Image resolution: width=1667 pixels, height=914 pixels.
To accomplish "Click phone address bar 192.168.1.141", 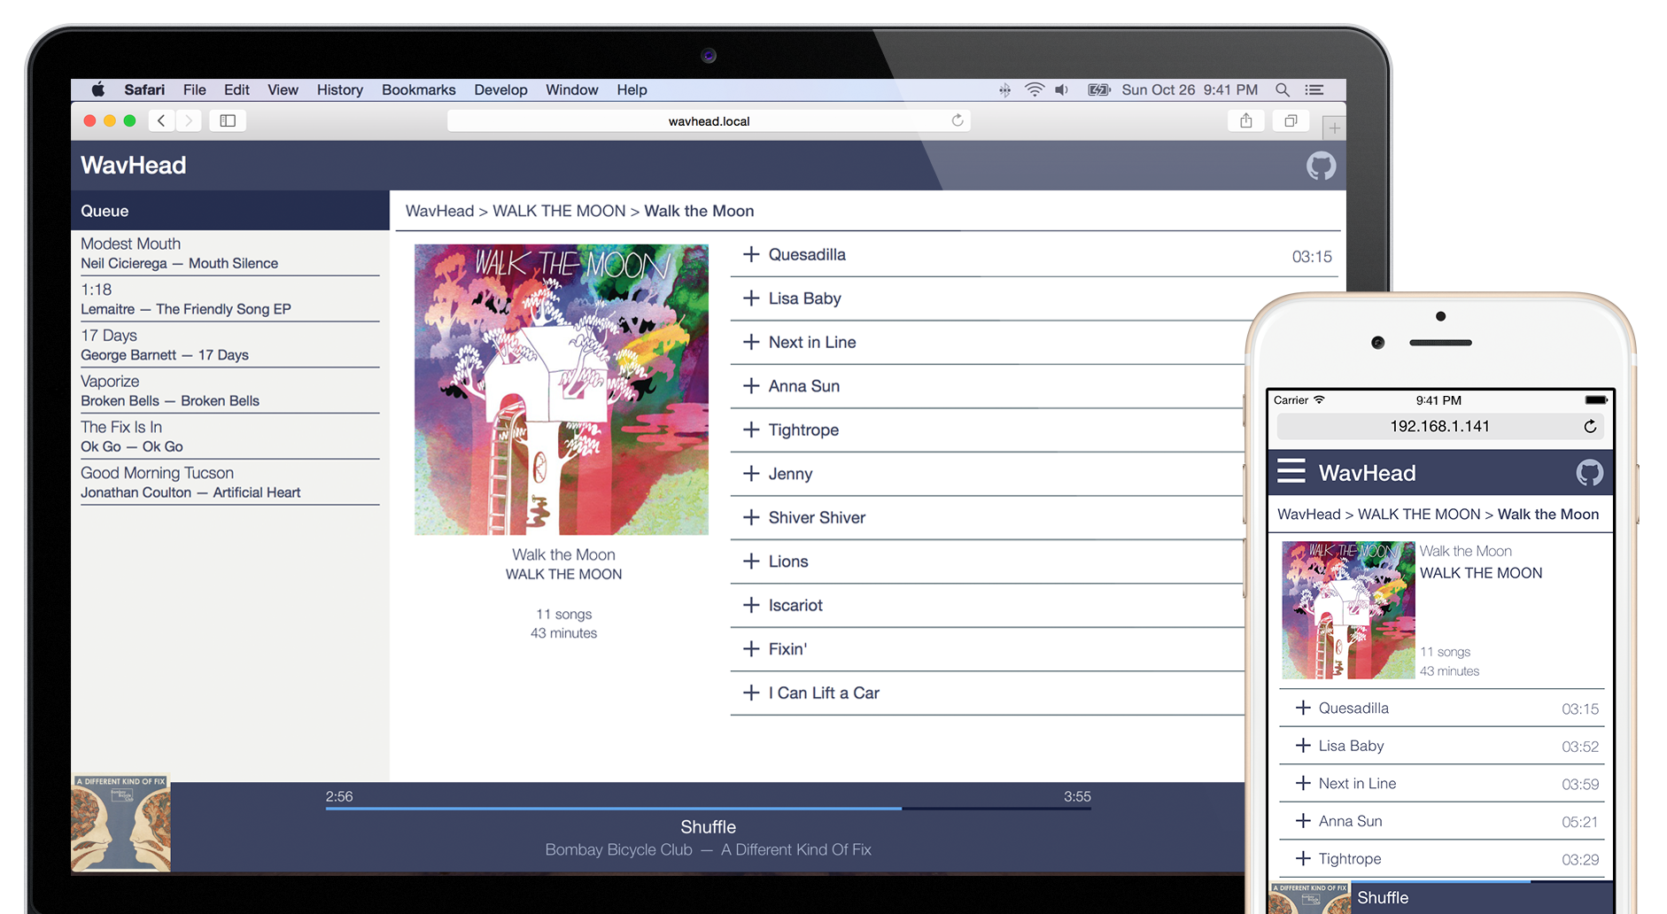I will coord(1439,427).
